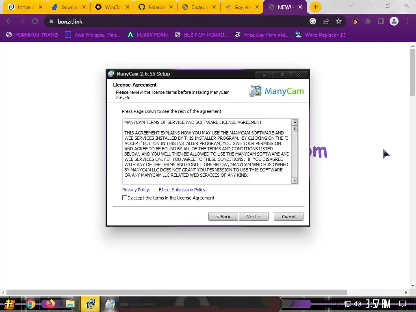Open the volume control in system tray

pyautogui.click(x=357, y=304)
